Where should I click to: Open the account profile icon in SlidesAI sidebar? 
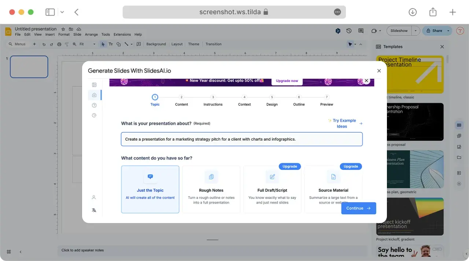pos(94,197)
